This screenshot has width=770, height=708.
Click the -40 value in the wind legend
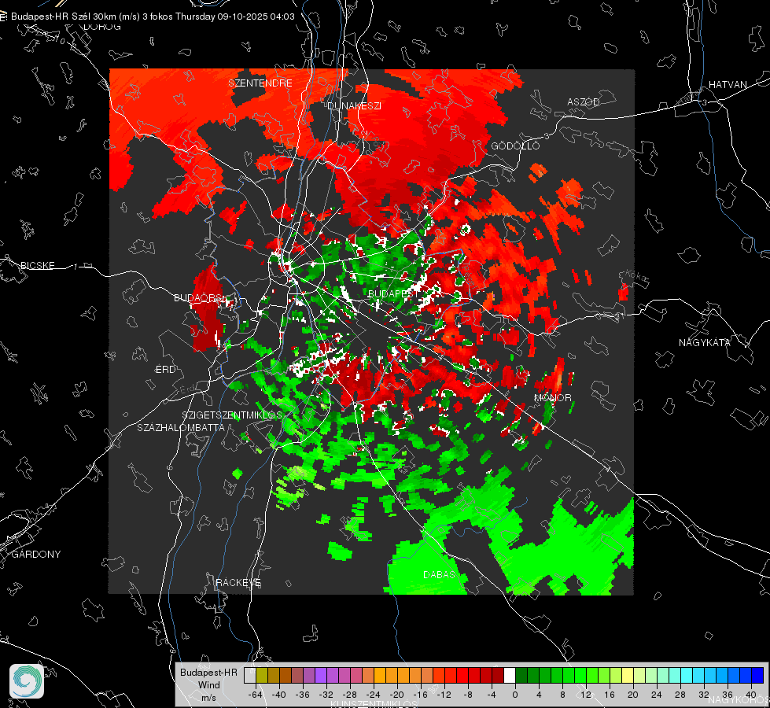(279, 695)
